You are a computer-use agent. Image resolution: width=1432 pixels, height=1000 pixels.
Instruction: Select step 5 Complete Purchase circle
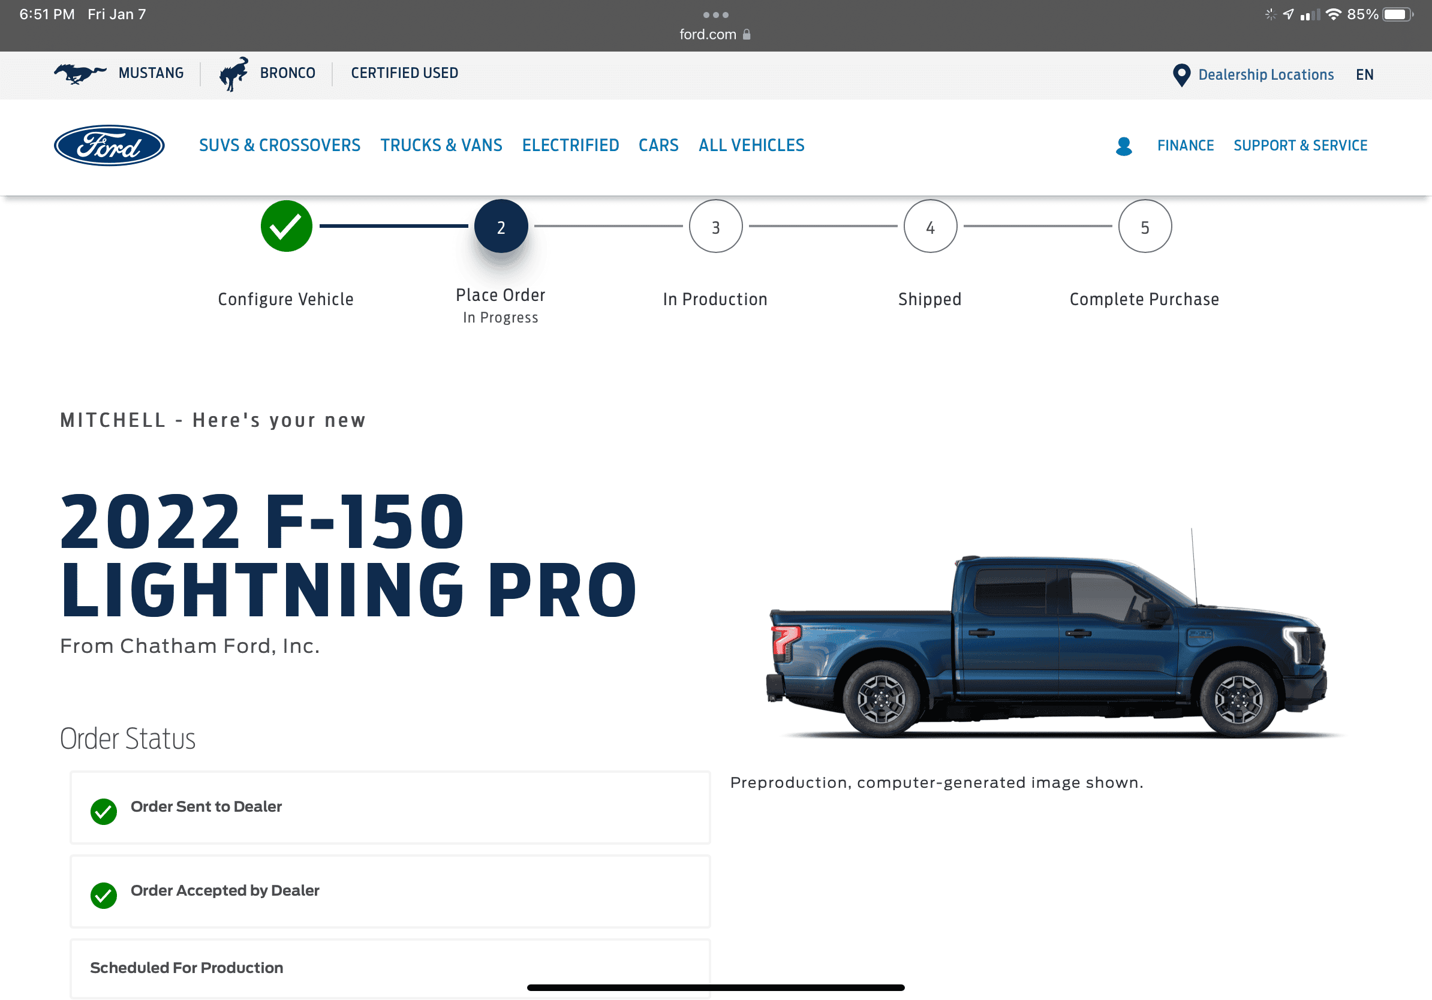click(1145, 225)
